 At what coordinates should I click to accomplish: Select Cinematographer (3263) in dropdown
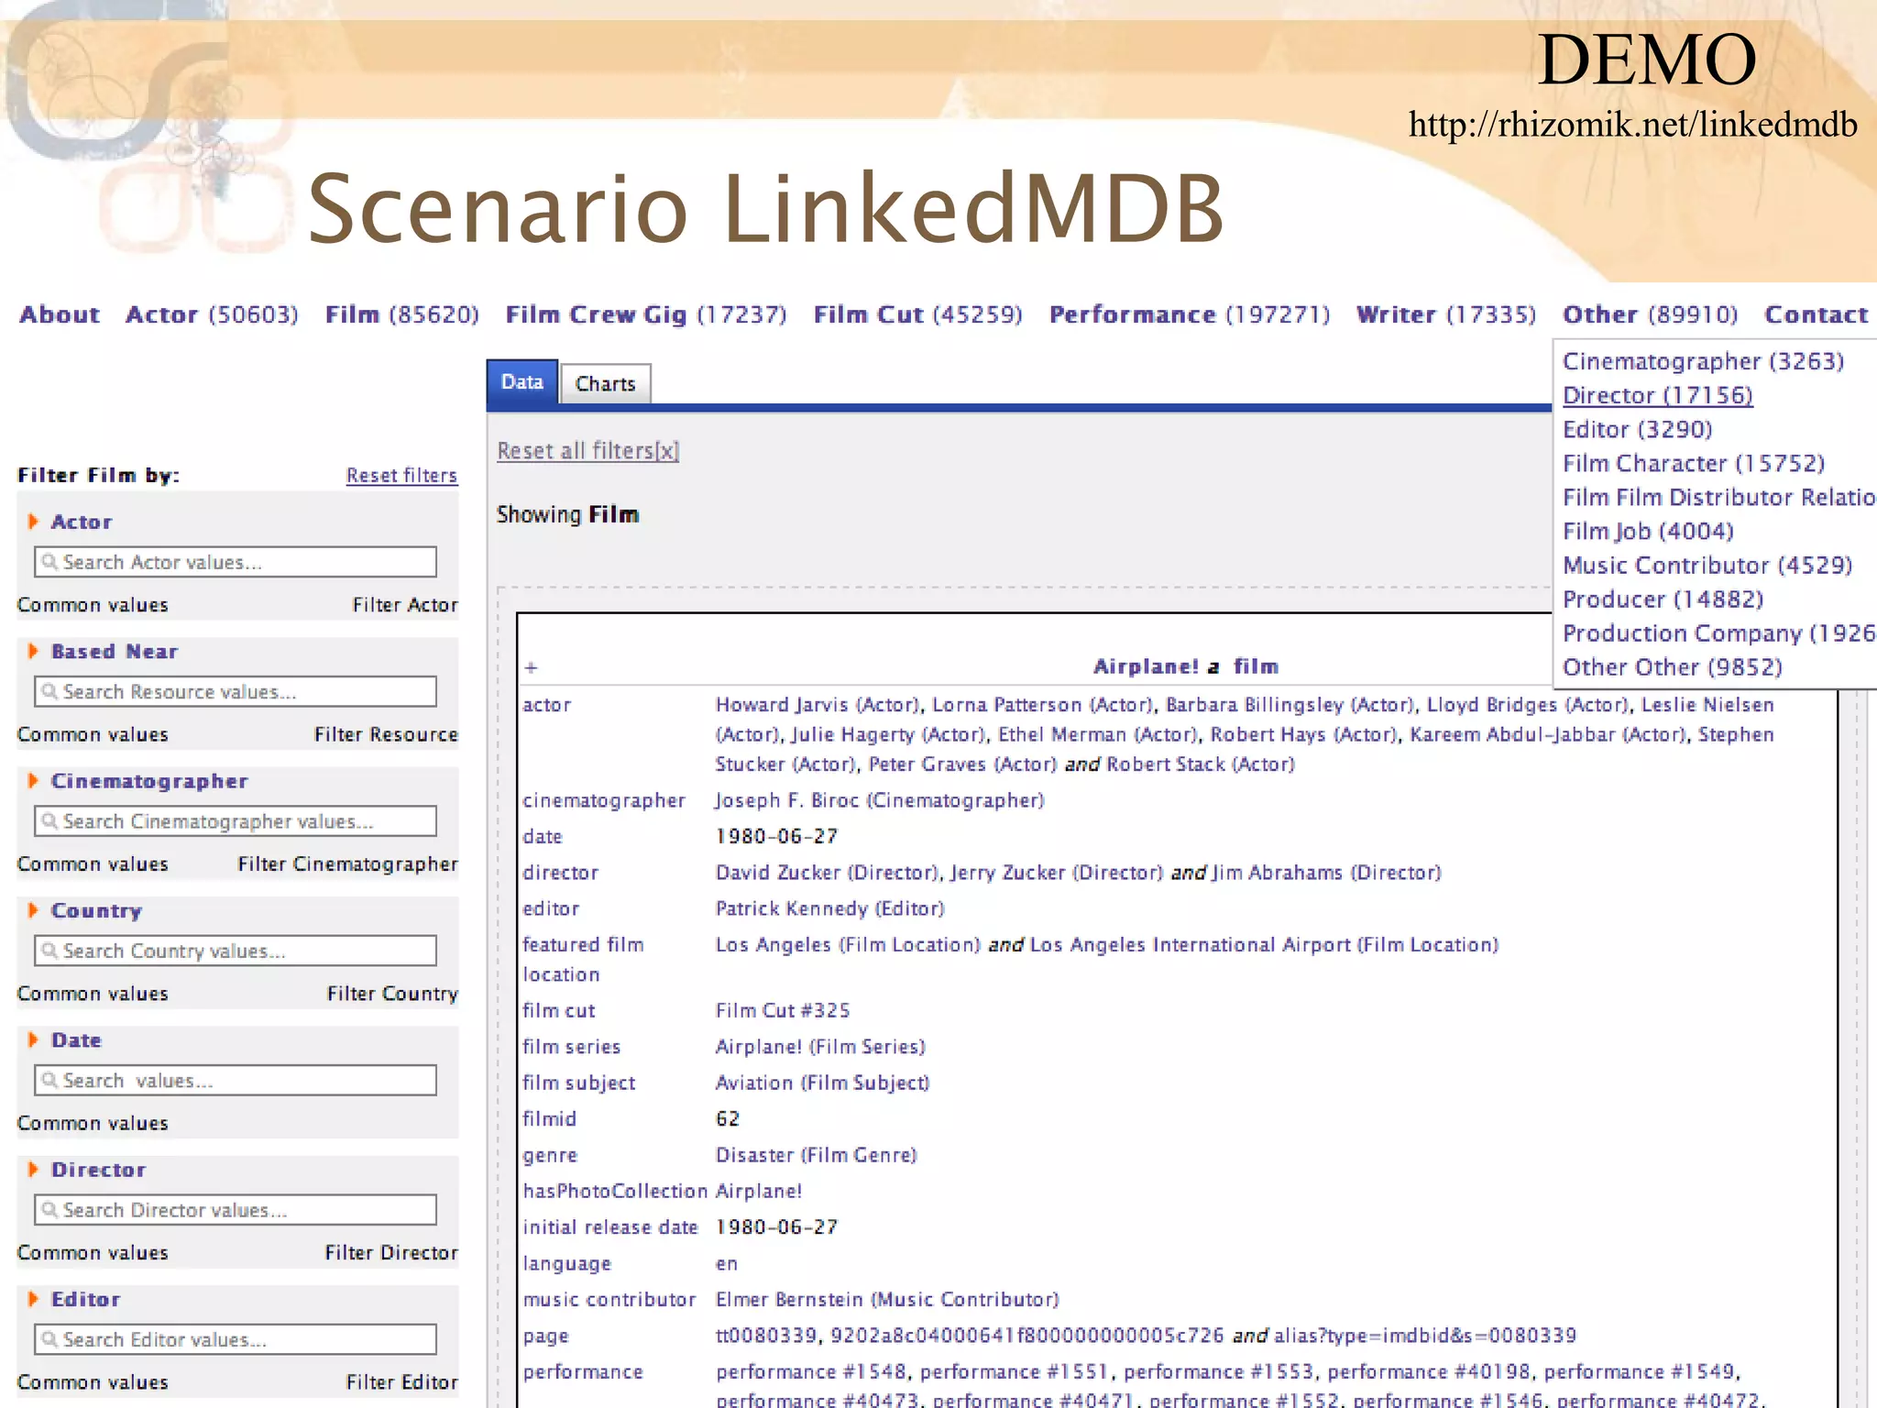click(x=1703, y=361)
